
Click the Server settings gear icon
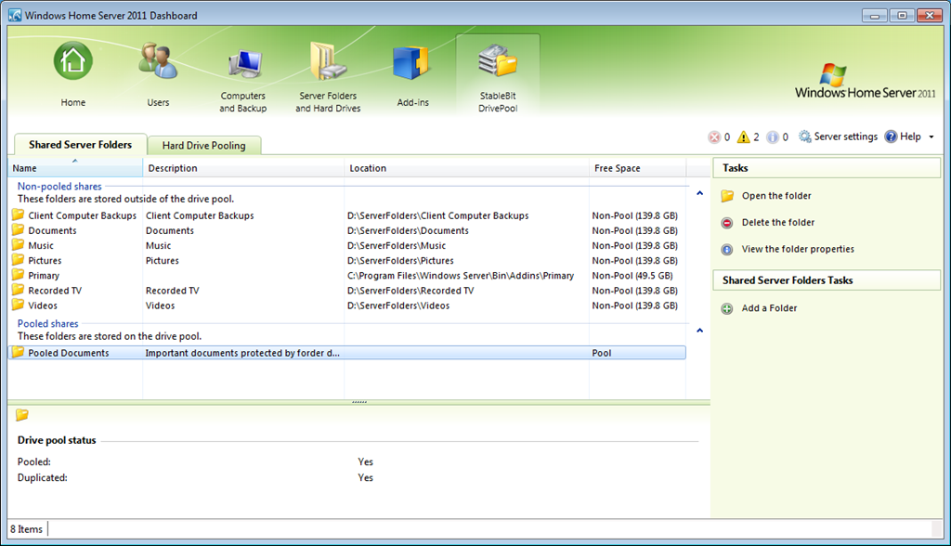click(x=804, y=136)
